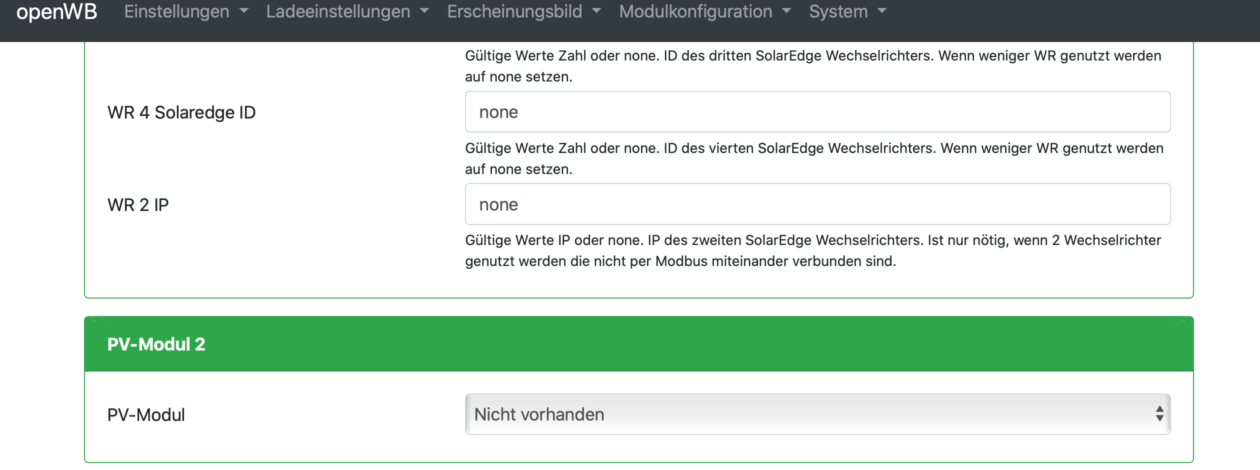Click the 'WR 2 IP' label
The image size is (1260, 470).
[x=138, y=205]
